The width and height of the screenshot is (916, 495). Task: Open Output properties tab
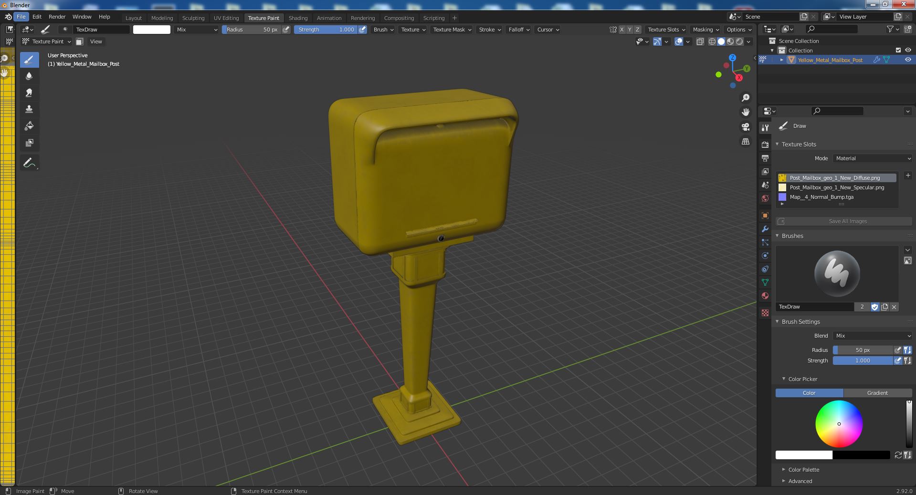765,158
